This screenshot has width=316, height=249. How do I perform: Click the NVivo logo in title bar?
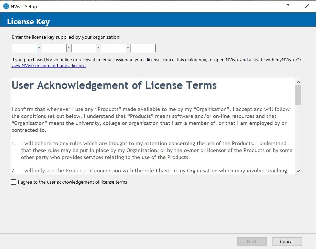point(6,6)
